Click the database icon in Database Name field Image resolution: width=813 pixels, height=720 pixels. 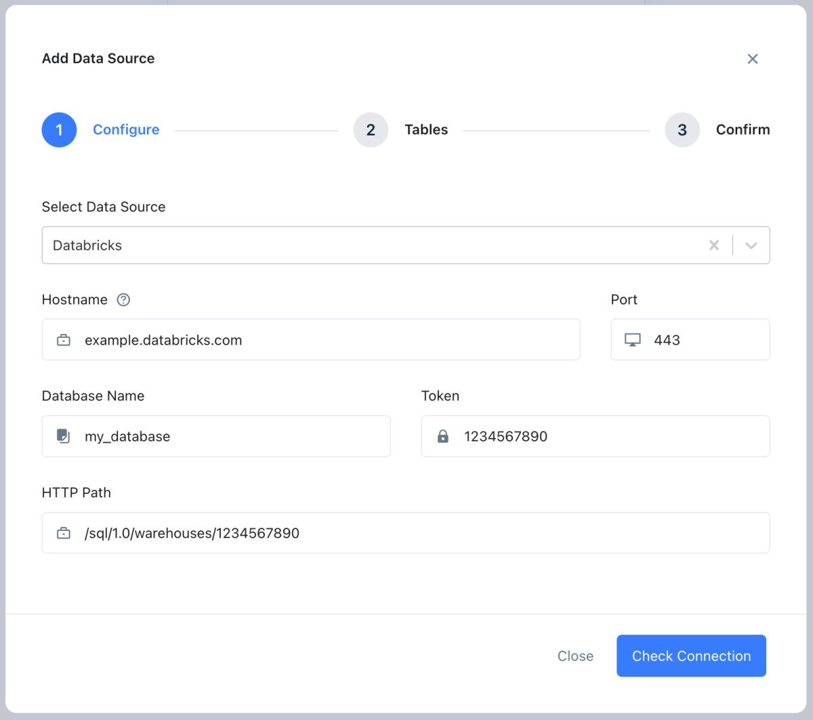pos(63,436)
